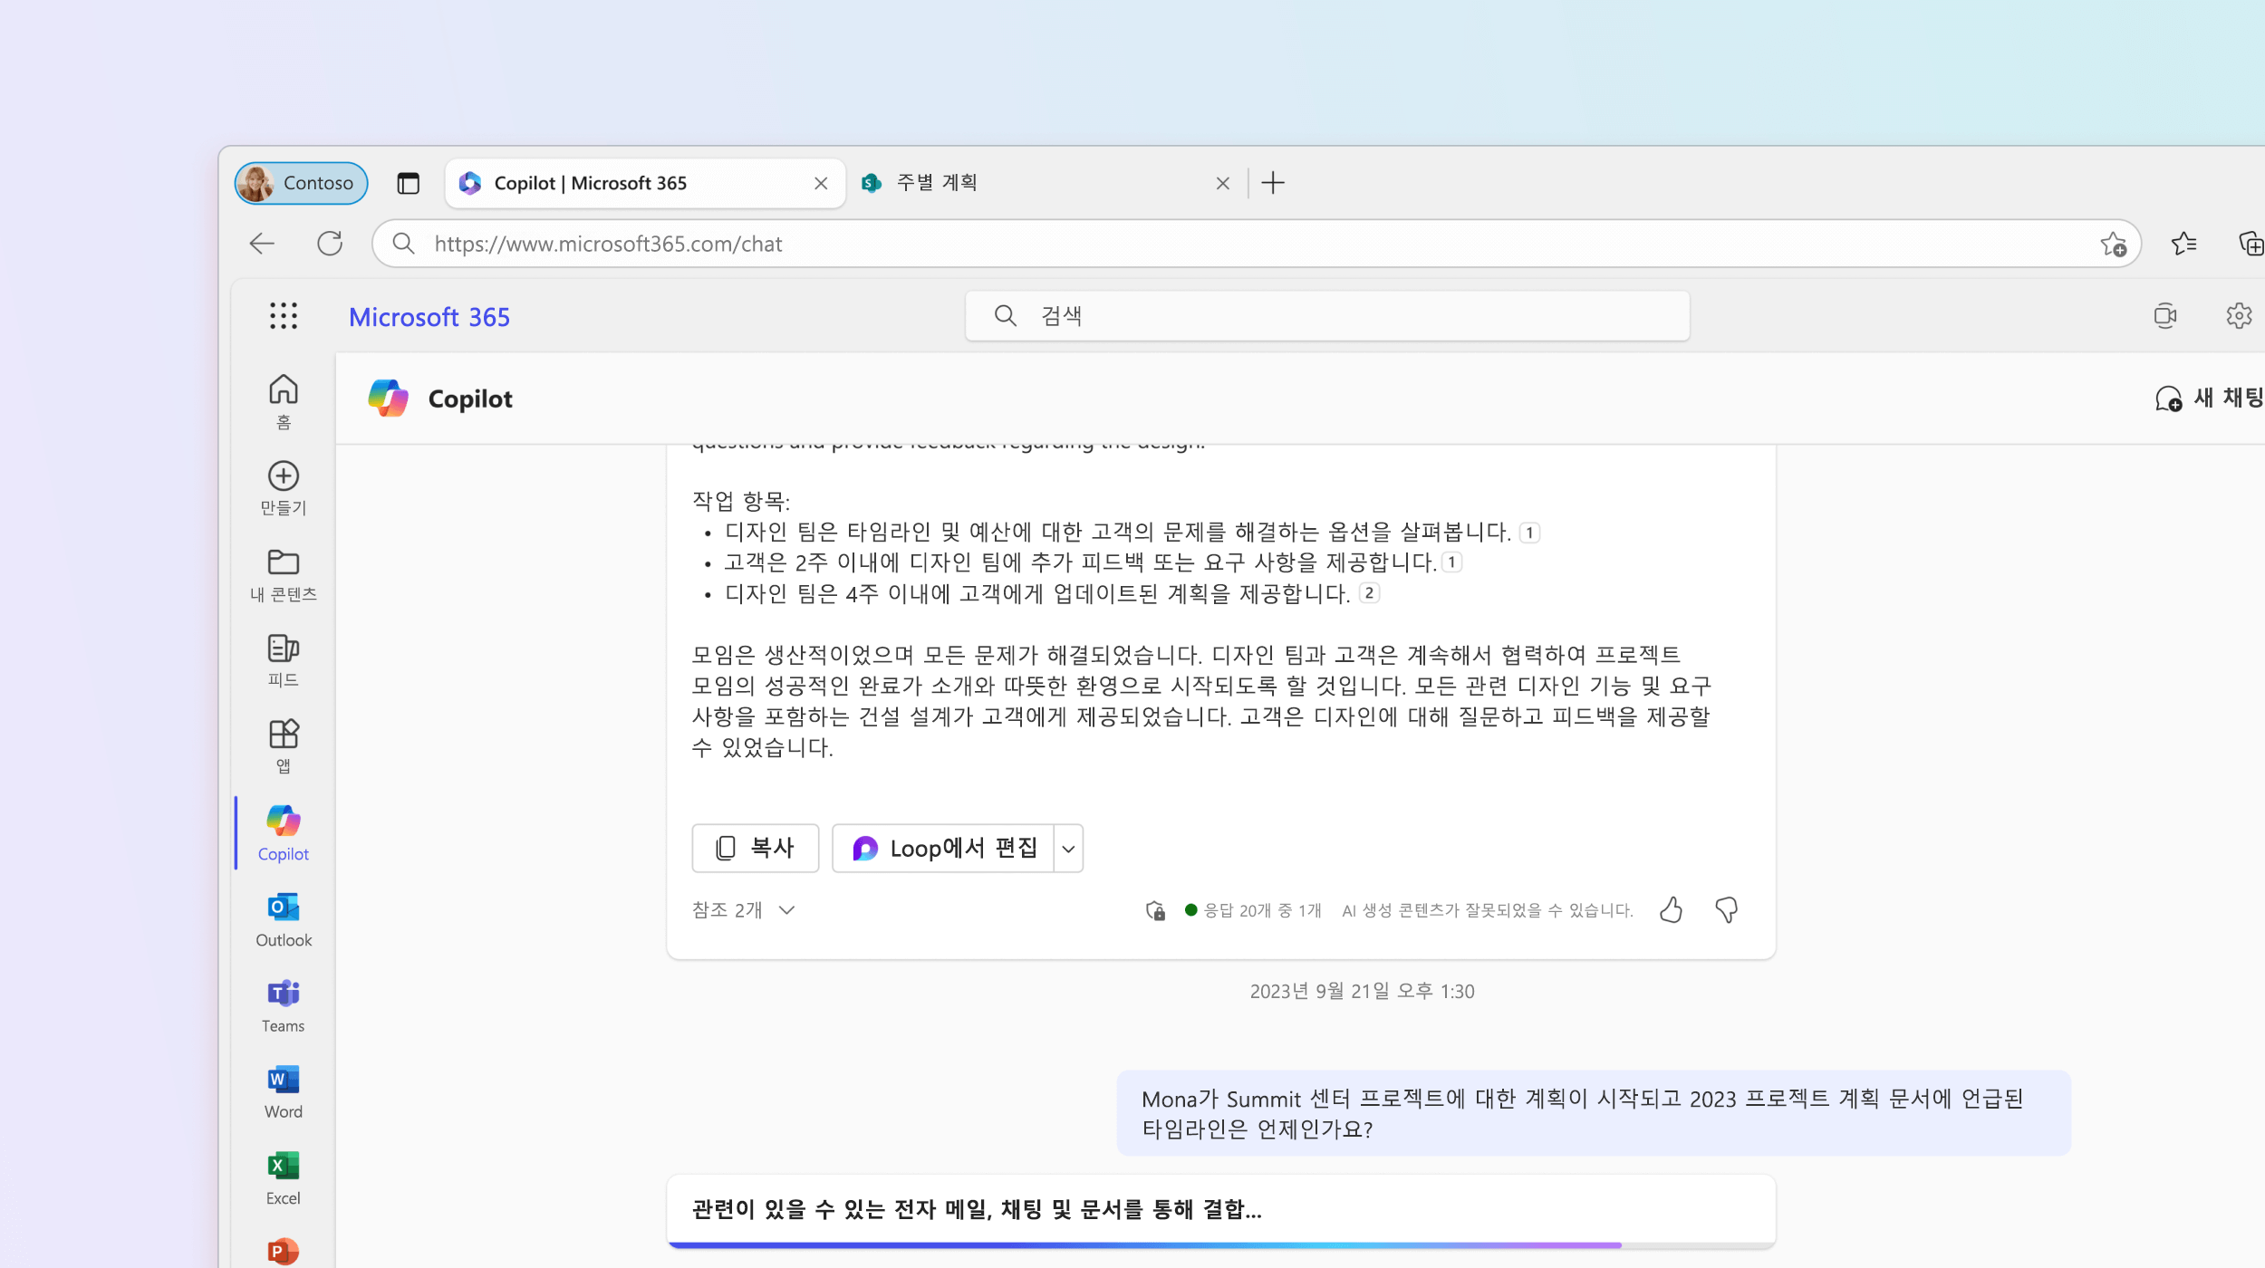
Task: Click the 복사 copy button
Action: point(756,848)
